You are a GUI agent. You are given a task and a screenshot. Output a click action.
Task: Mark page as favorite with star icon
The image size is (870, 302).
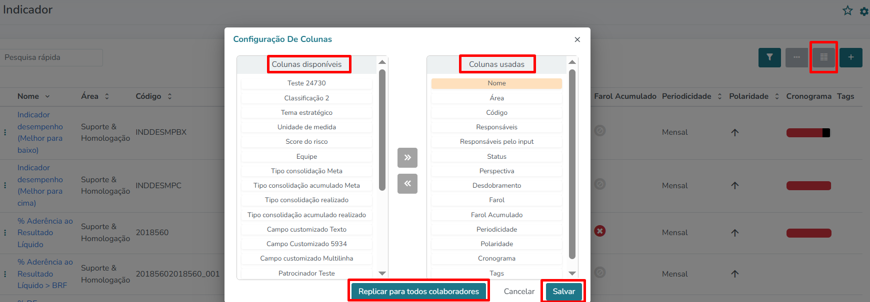(x=847, y=10)
